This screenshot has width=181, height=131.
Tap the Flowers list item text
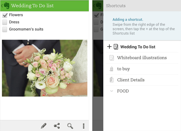click(x=16, y=15)
